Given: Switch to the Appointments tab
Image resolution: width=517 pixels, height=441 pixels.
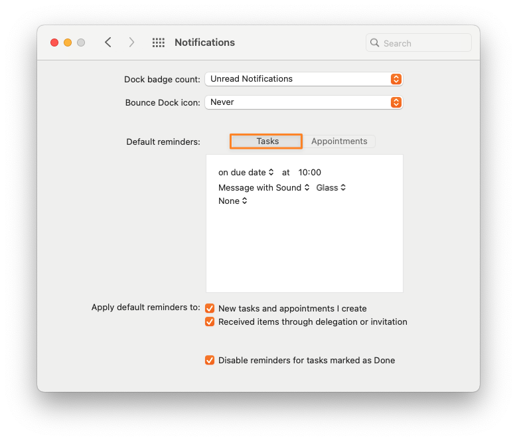Looking at the screenshot, I should click(x=339, y=141).
